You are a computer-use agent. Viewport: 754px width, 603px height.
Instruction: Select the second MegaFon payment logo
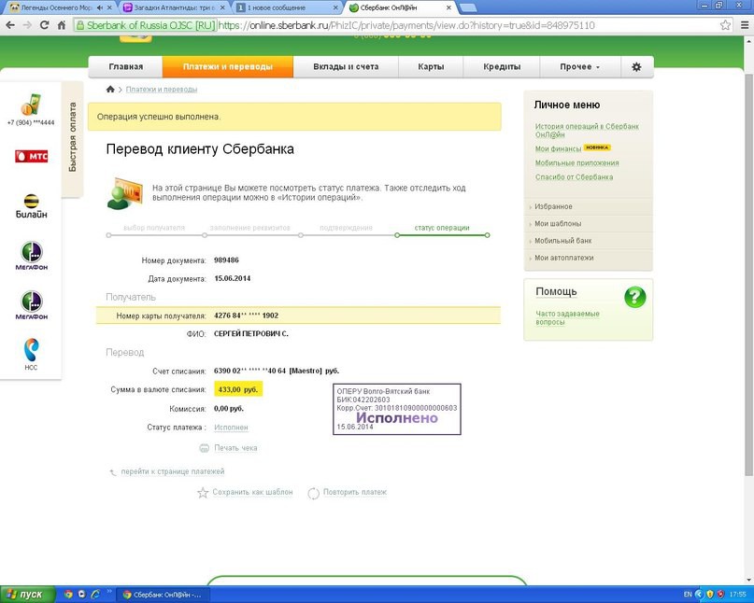(x=31, y=305)
